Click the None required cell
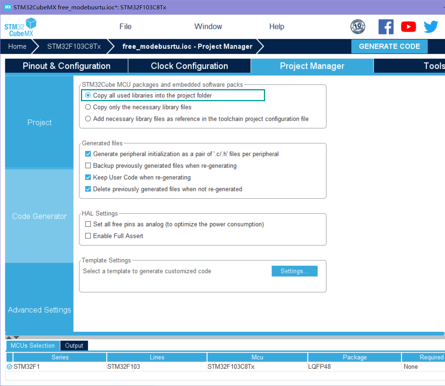The width and height of the screenshot is (445, 386). (x=423, y=367)
